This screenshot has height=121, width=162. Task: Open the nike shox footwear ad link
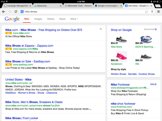click(123, 104)
